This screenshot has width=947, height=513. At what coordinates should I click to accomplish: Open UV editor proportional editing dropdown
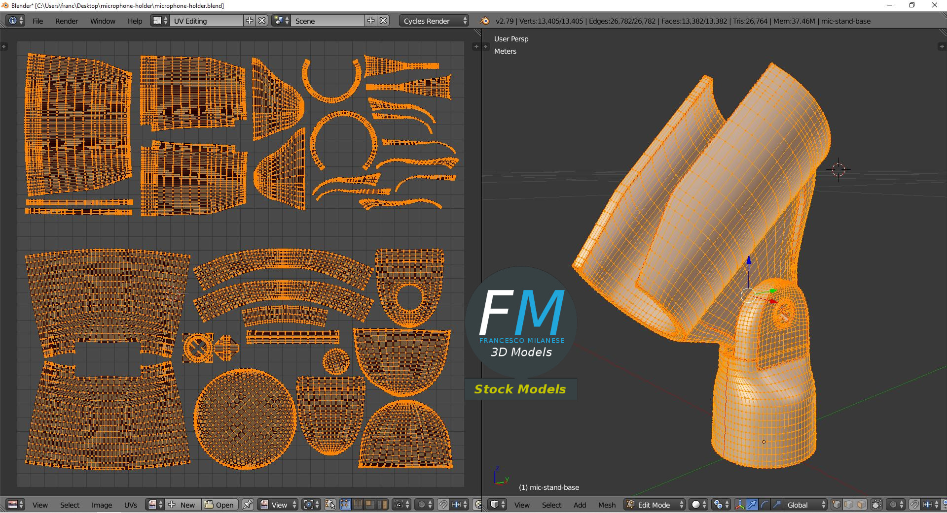click(x=424, y=505)
